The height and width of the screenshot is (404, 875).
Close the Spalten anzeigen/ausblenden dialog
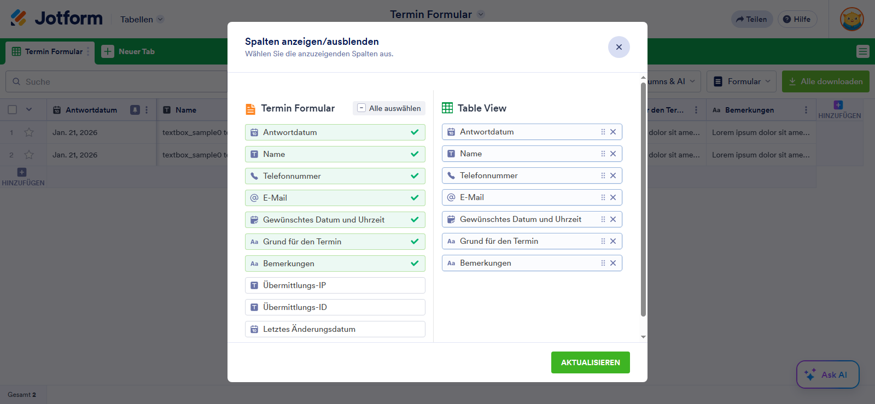[x=619, y=47]
